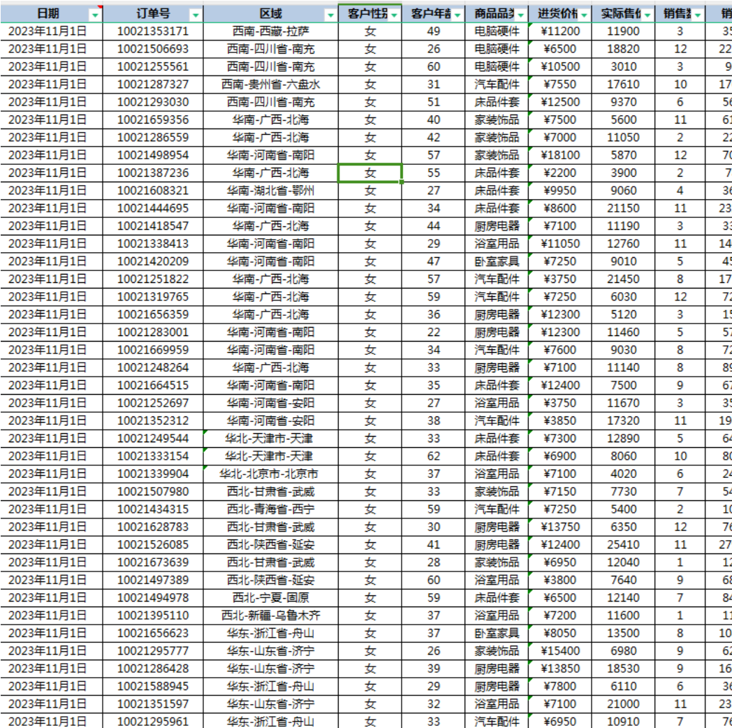The image size is (732, 728).
Task: Open the 实际售价 filter dropdown arrow
Action: (647, 15)
